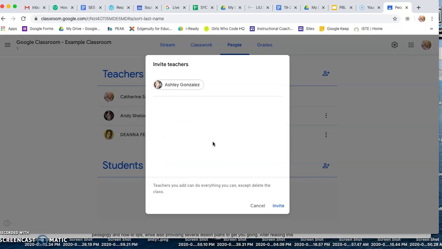
Task: Open the i-Ready bookmark
Action: [x=188, y=29]
